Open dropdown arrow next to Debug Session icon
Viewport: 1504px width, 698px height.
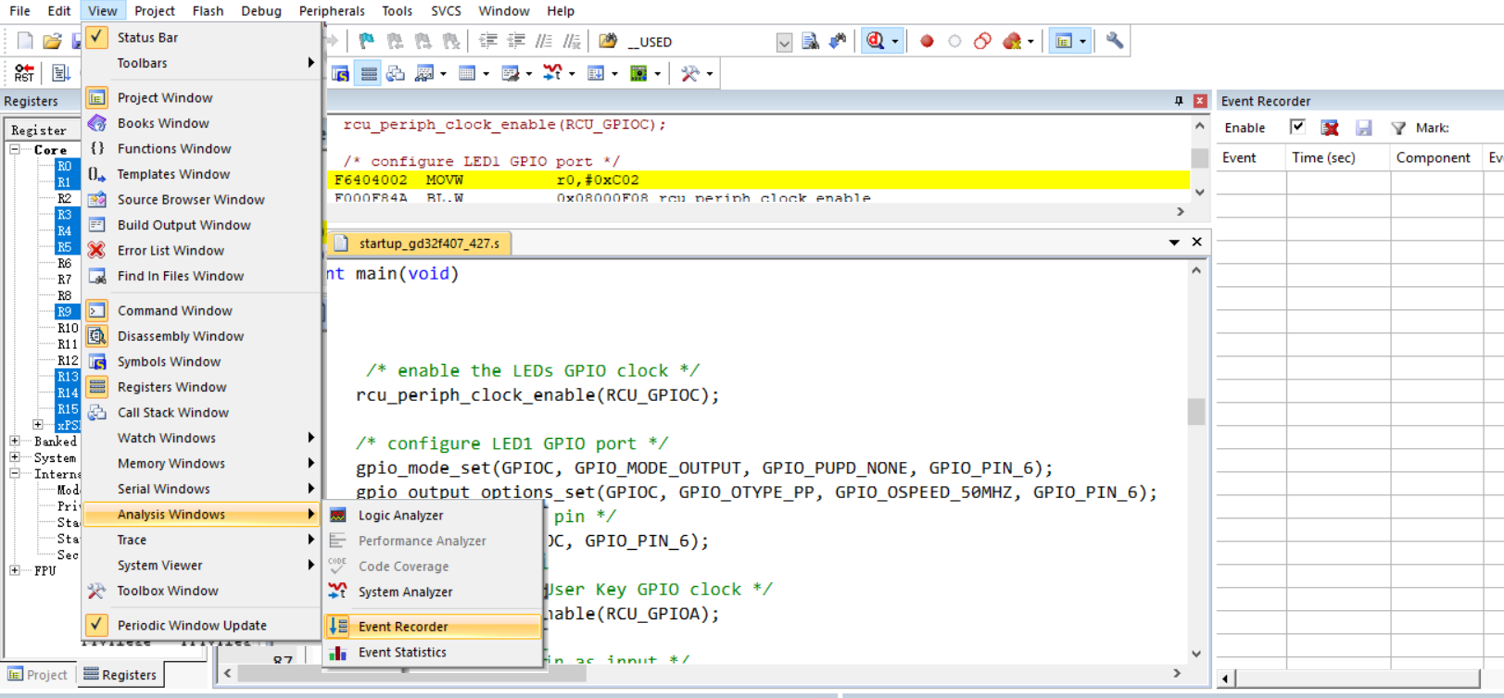pyautogui.click(x=894, y=42)
